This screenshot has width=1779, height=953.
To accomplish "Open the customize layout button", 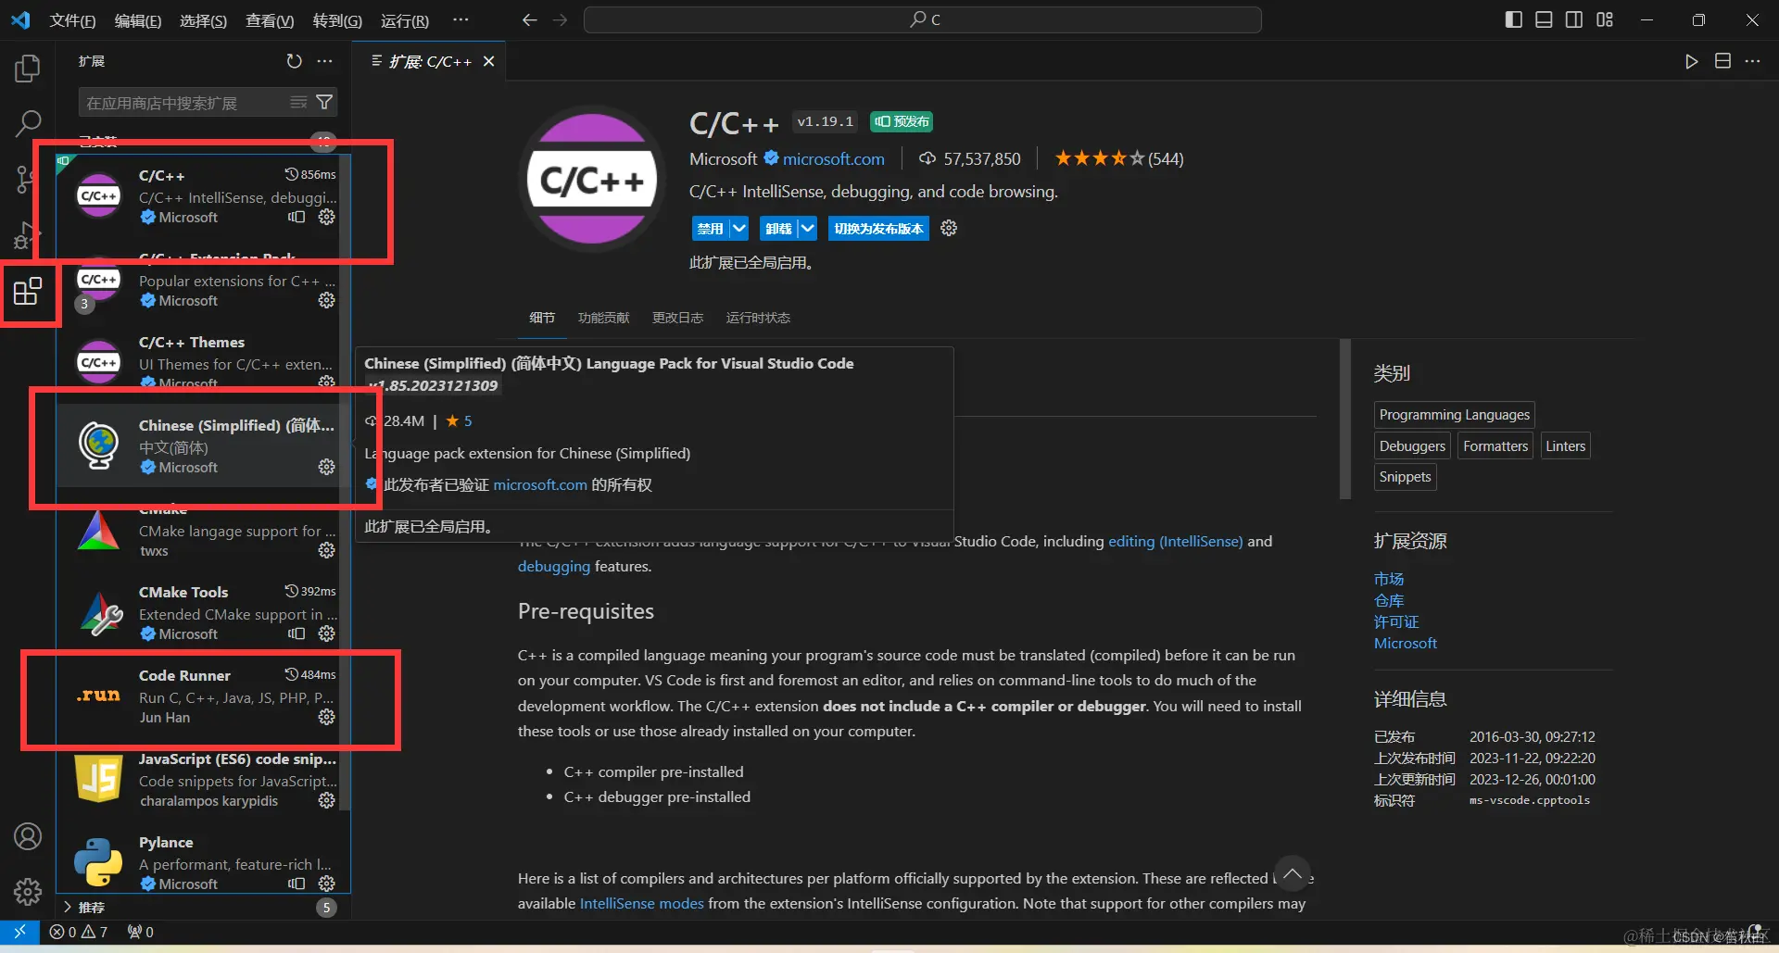I will (1605, 19).
